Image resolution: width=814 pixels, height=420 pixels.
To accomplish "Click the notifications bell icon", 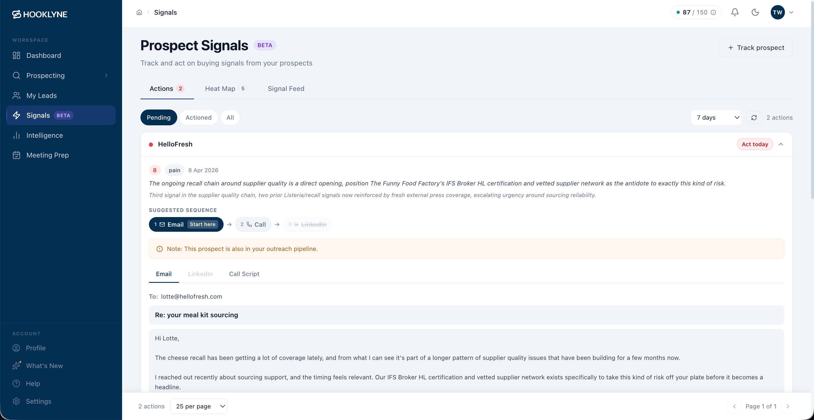I will pos(735,12).
